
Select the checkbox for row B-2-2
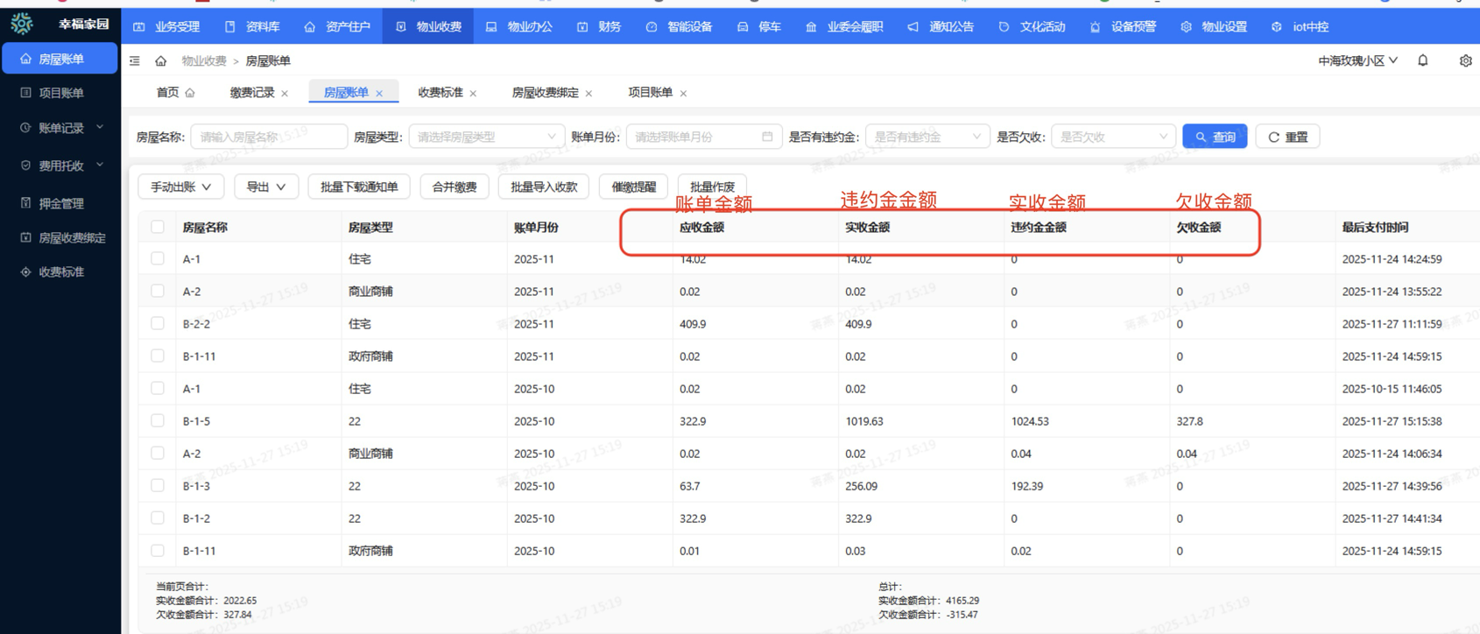[x=158, y=323]
